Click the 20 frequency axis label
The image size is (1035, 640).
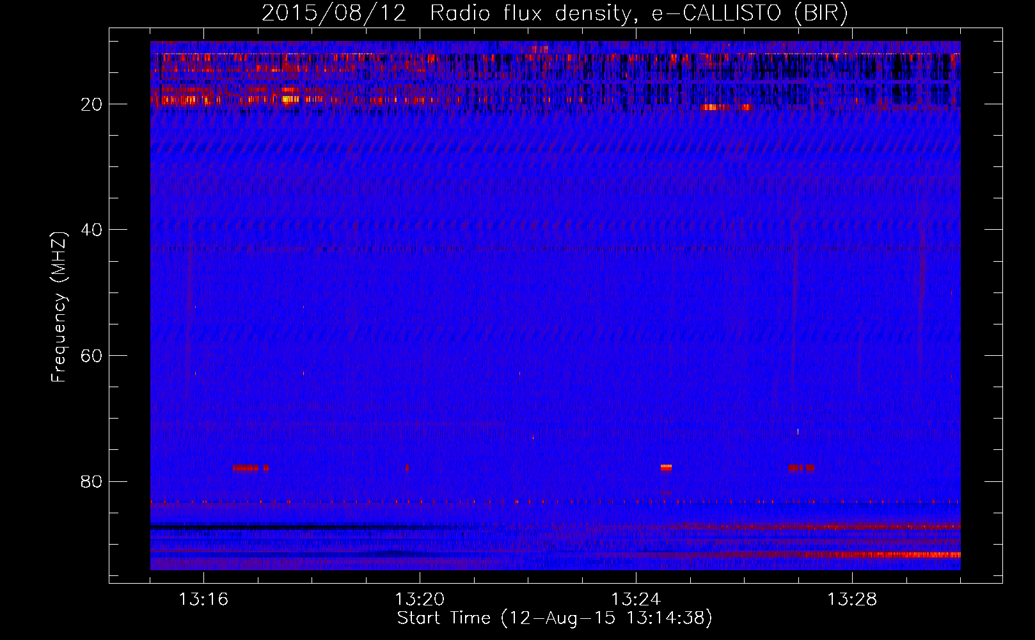coord(91,104)
